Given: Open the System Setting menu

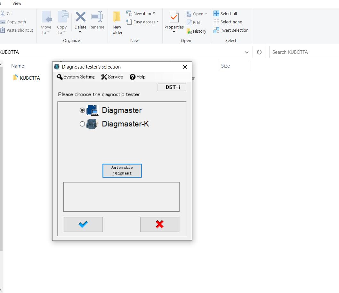Looking at the screenshot, I should [76, 77].
